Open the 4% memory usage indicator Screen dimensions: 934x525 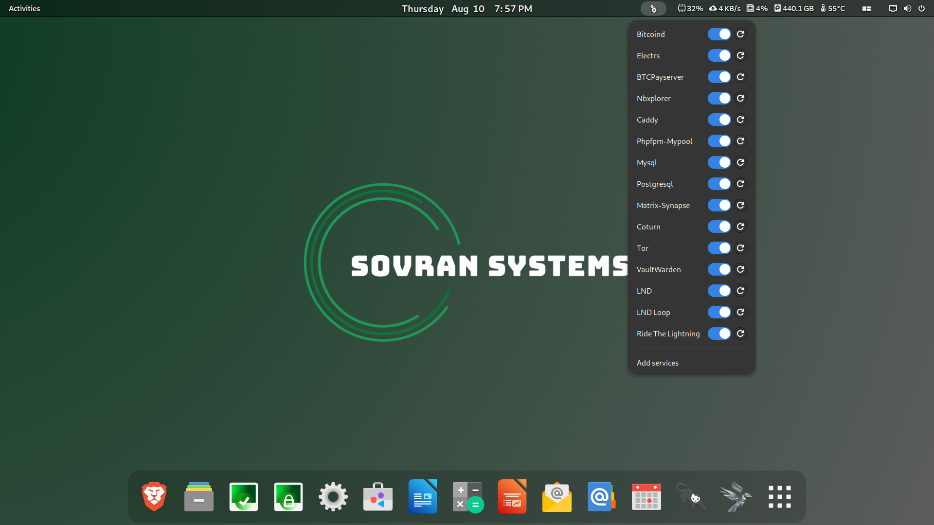(757, 8)
